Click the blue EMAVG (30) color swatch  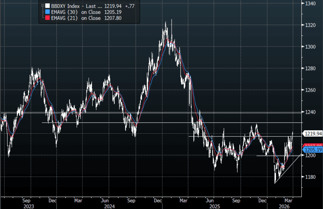pos(47,12)
